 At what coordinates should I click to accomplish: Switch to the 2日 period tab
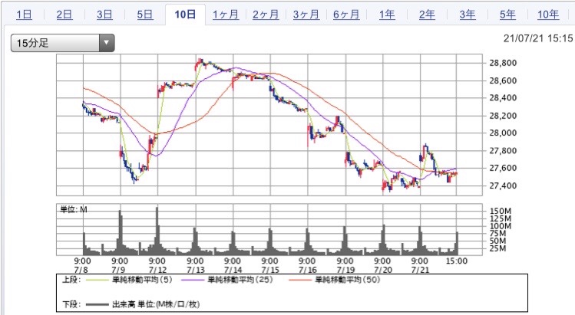click(64, 15)
